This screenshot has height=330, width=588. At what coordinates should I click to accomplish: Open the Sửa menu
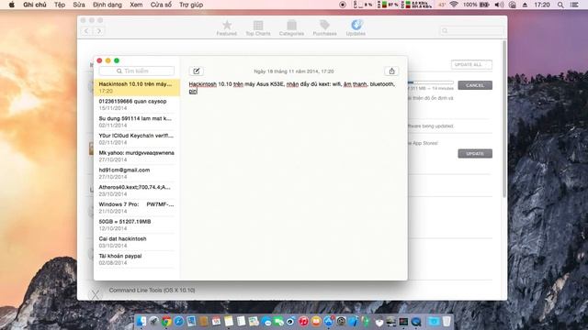click(x=79, y=5)
